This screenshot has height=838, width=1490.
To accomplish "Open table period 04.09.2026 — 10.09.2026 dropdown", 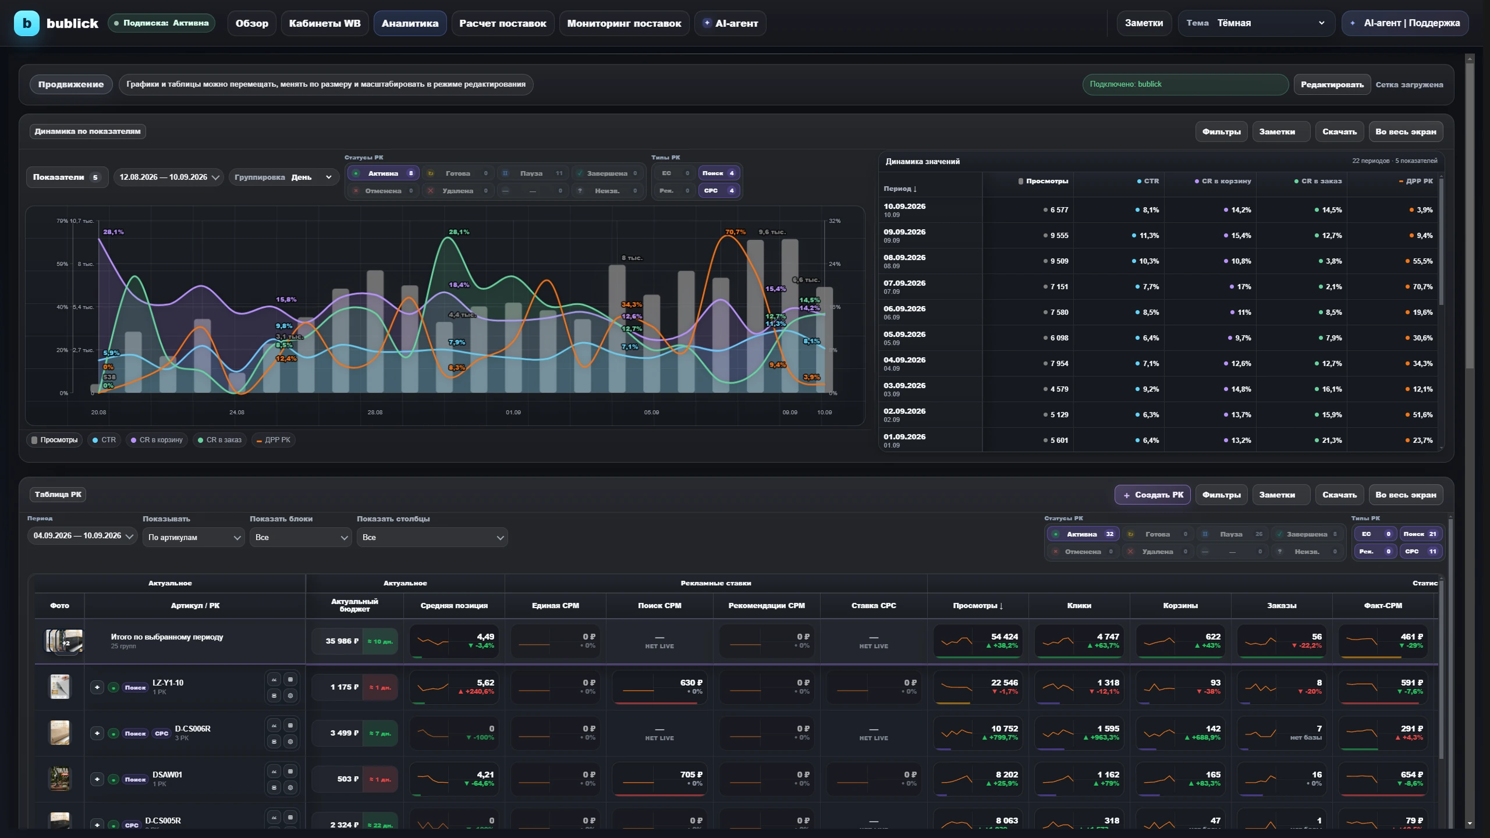I will tap(83, 536).
